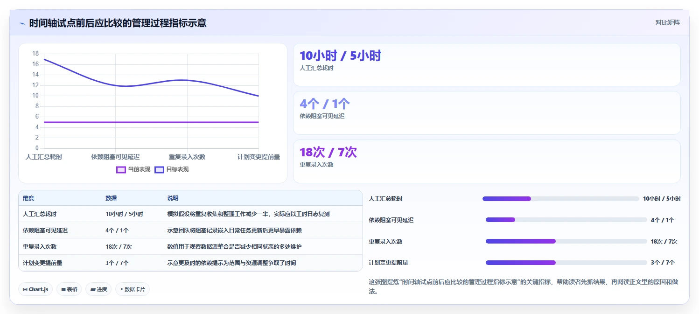The image size is (699, 314).
Task: Click the Chart.js tag chip
Action: [x=35, y=289]
